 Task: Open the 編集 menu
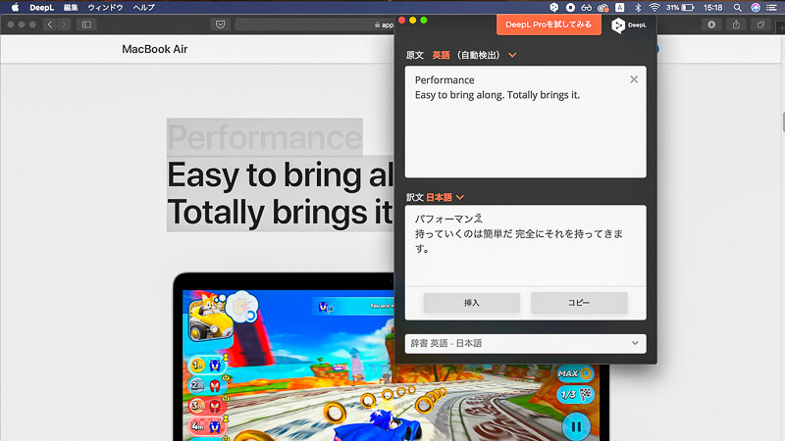(71, 8)
